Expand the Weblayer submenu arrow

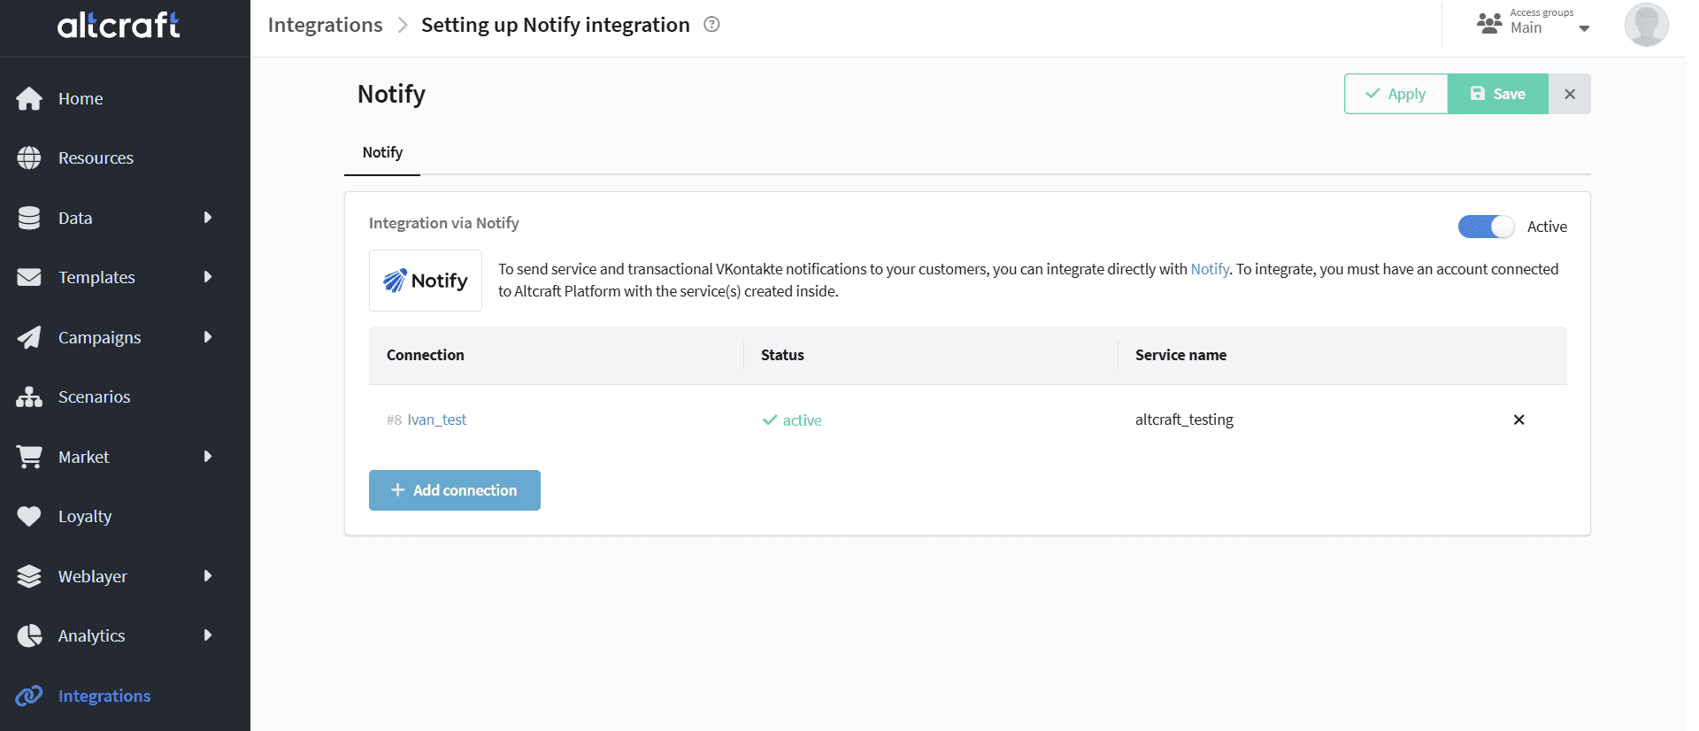[208, 576]
